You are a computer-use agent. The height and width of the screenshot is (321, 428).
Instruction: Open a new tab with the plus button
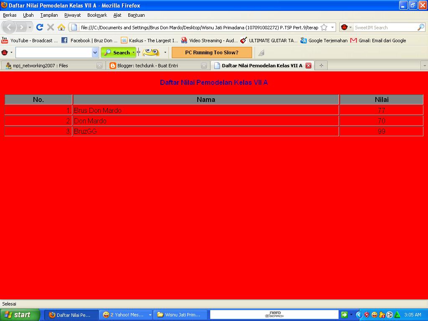click(321, 66)
